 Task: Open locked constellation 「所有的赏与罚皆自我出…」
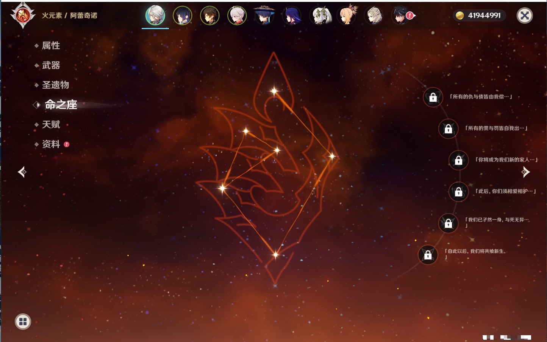pos(448,129)
